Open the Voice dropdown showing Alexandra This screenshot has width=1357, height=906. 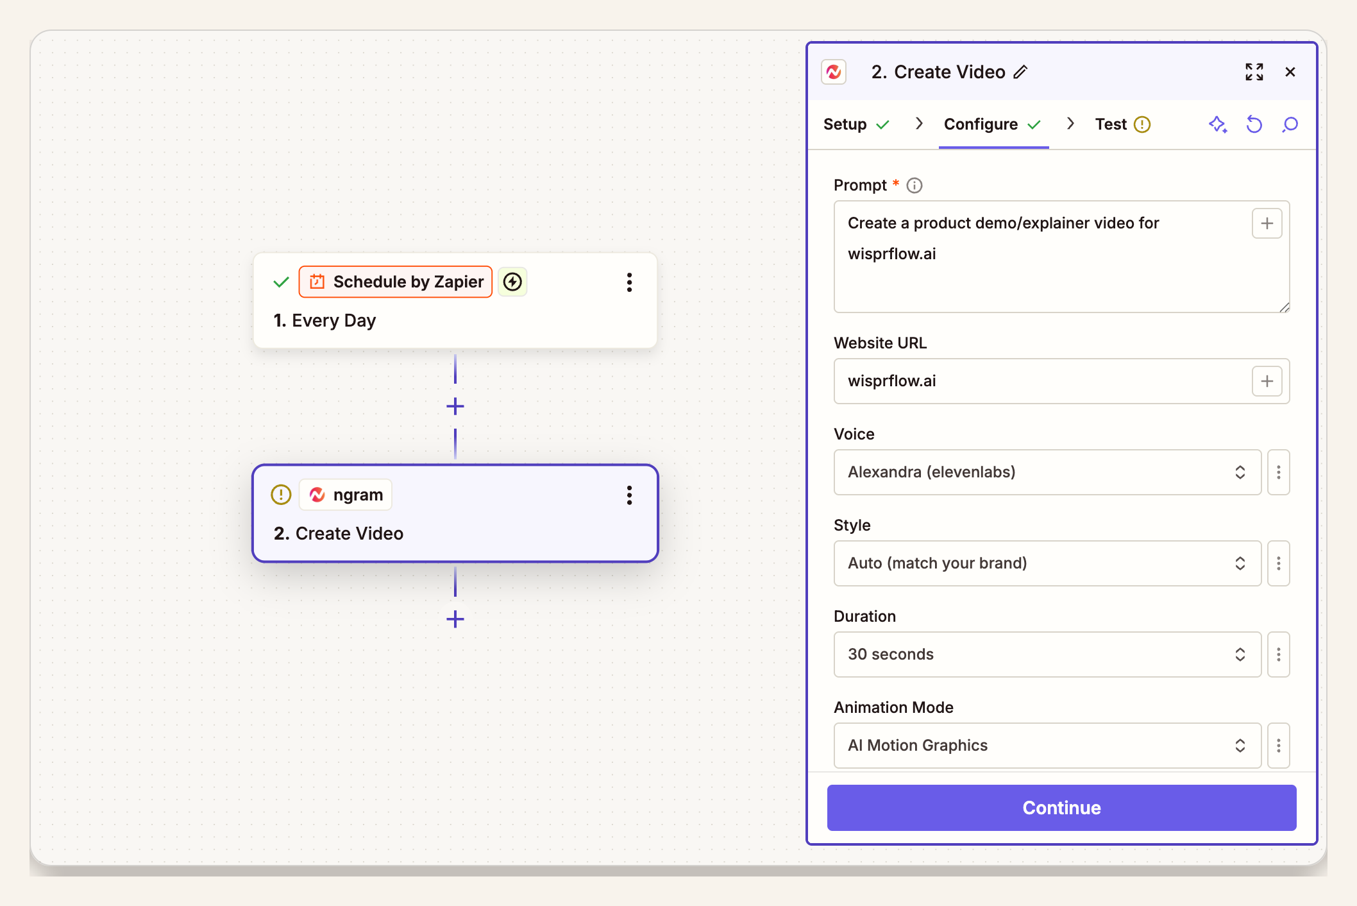(x=1047, y=472)
